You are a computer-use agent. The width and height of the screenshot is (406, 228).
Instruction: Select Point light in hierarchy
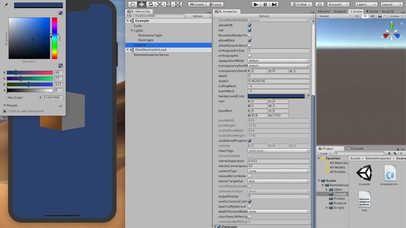pyautogui.click(x=145, y=40)
